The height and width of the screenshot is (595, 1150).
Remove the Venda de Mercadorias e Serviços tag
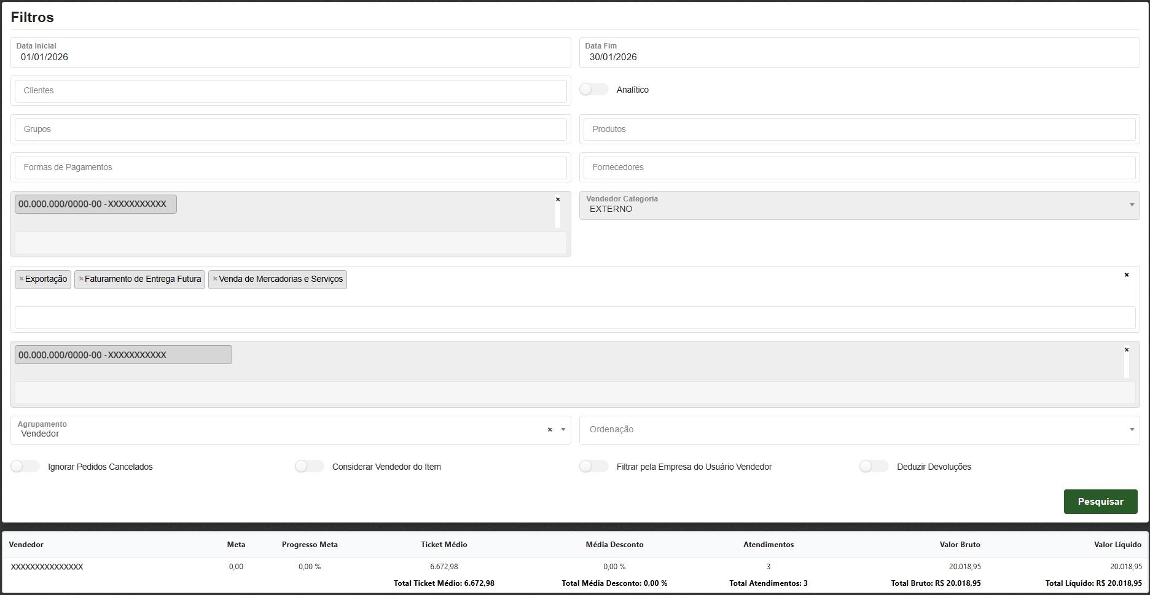(x=215, y=279)
